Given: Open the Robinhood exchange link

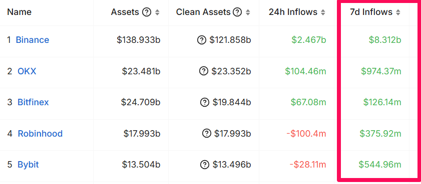Looking at the screenshot, I should (40, 134).
